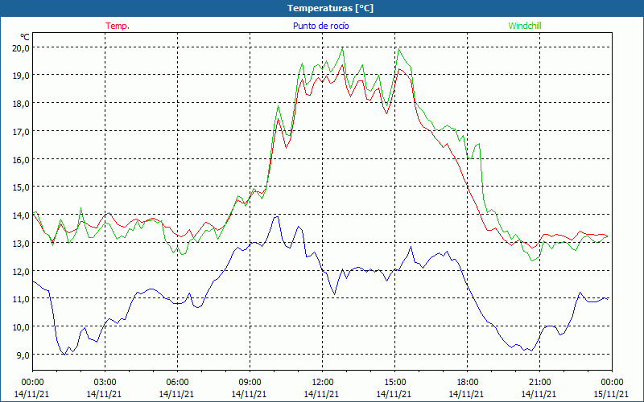Click the '11,0' value on the temperature axis
Screen dimensions: 644x402
(22, 299)
